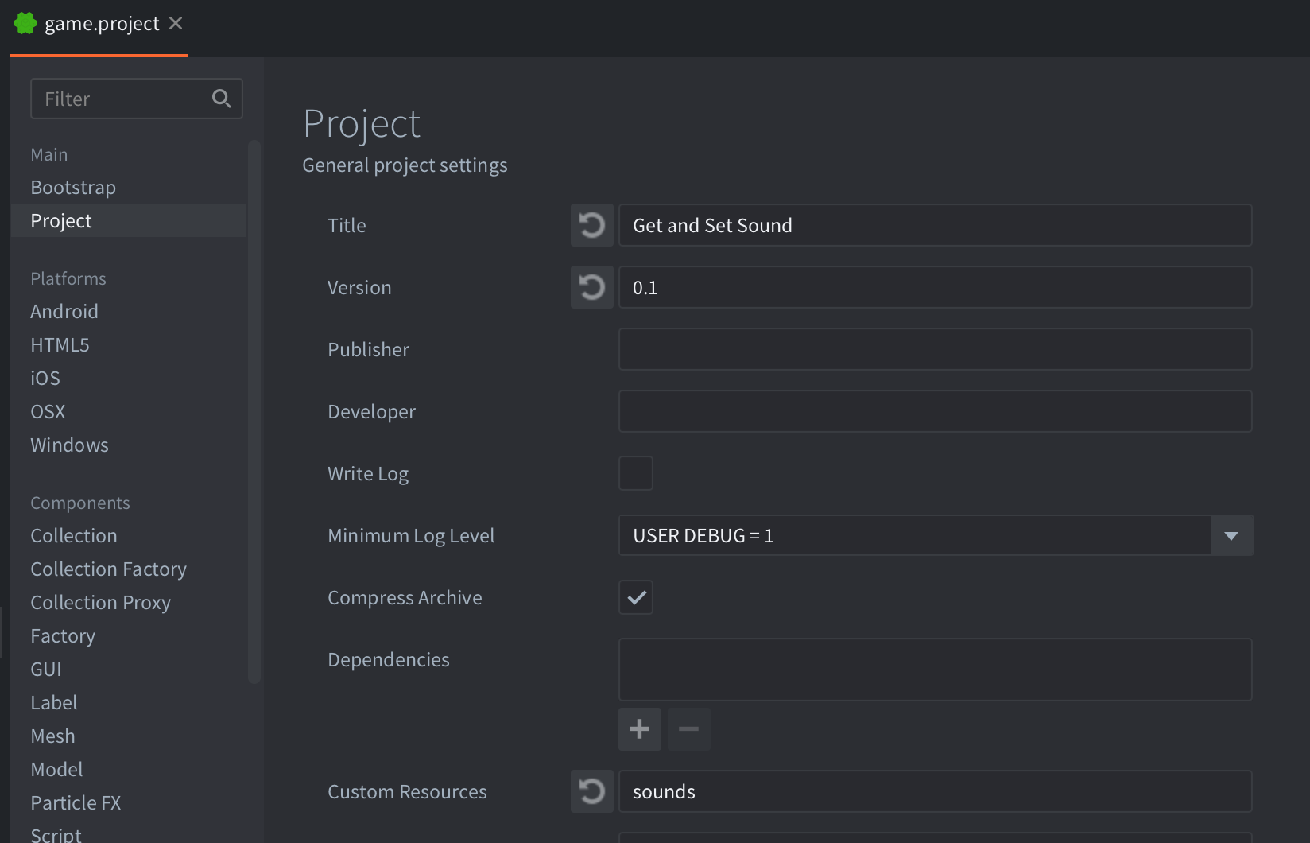Click the search magnifier in Filter box
This screenshot has width=1310, height=843.
coord(221,99)
